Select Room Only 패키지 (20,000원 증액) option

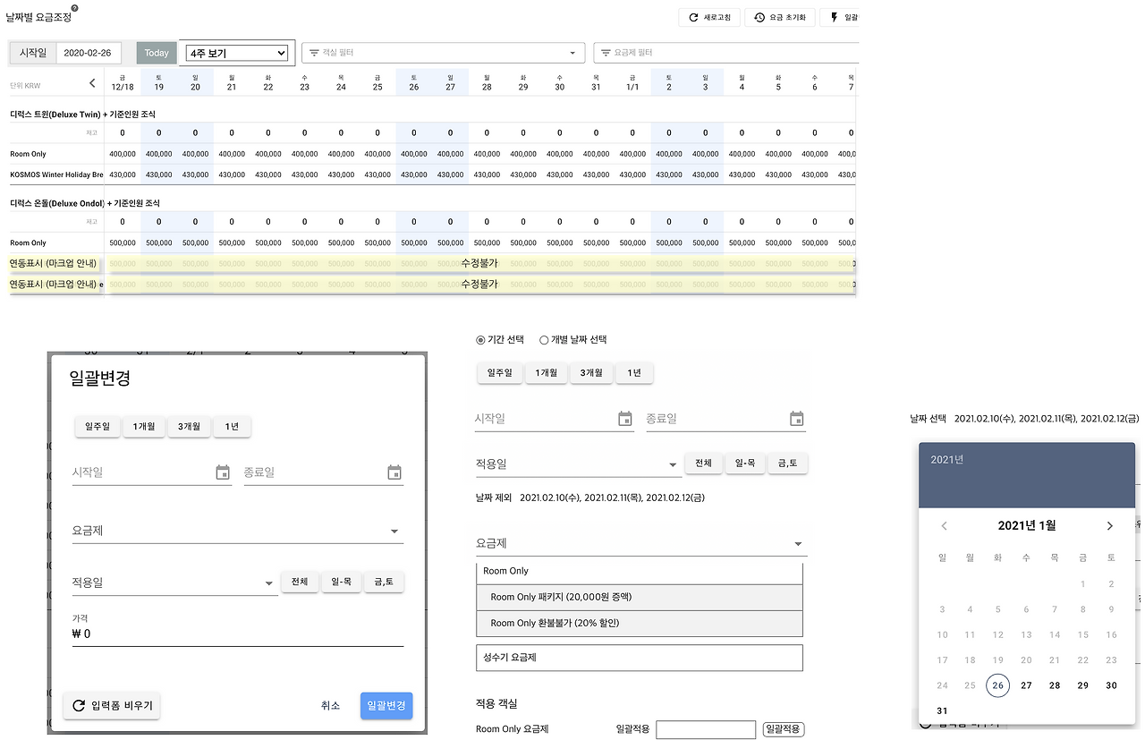640,597
